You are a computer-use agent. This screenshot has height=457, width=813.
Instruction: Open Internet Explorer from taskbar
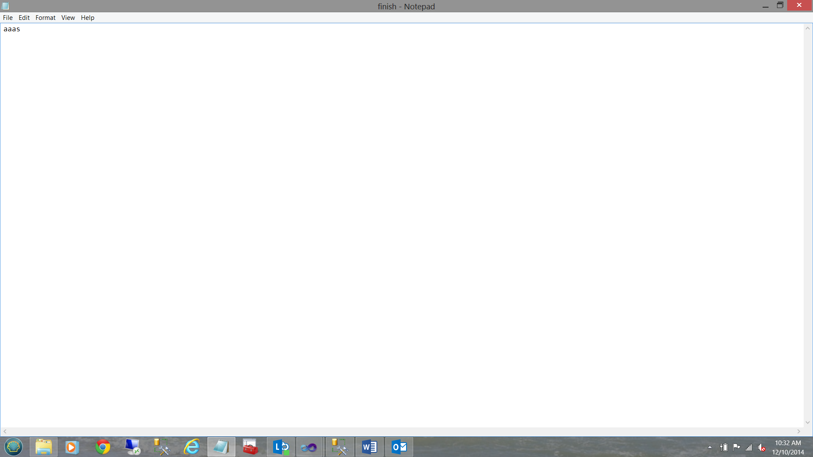coord(192,447)
